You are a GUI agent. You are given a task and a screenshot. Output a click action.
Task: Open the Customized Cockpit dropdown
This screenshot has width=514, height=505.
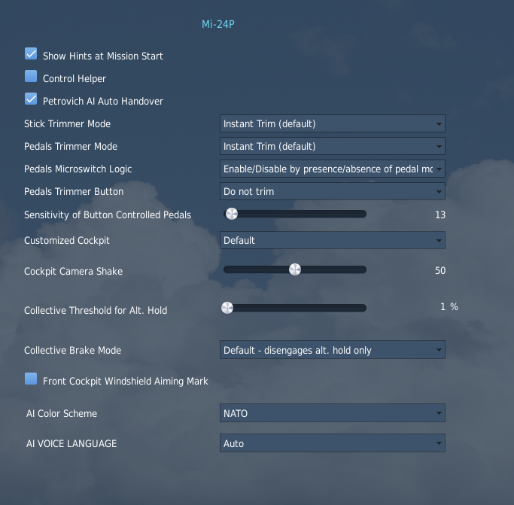333,240
